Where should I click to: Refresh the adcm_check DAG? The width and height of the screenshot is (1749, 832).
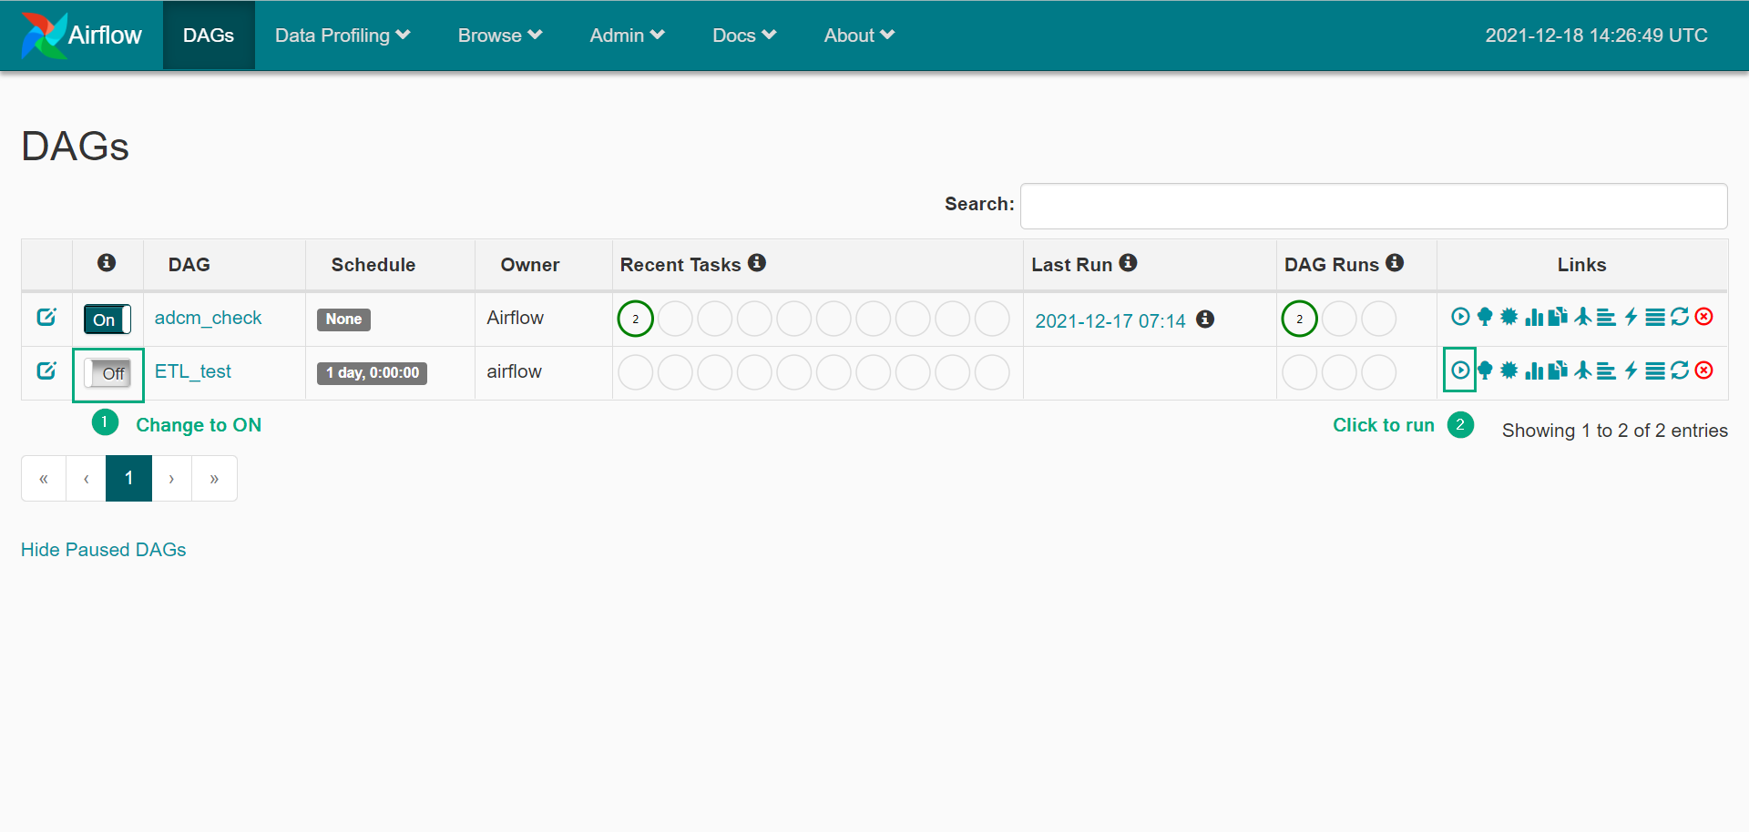tap(1680, 317)
